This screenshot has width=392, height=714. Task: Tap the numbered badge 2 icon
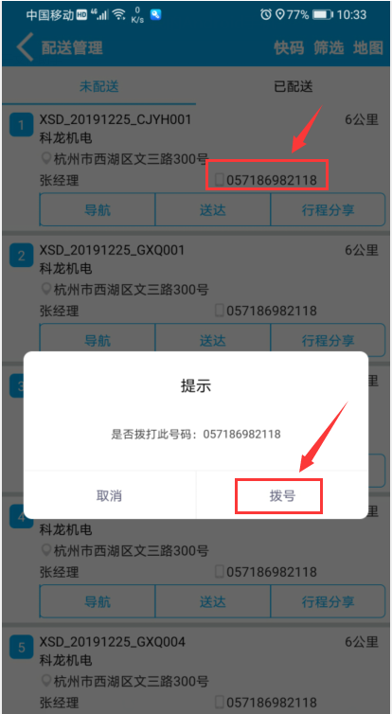click(x=22, y=256)
